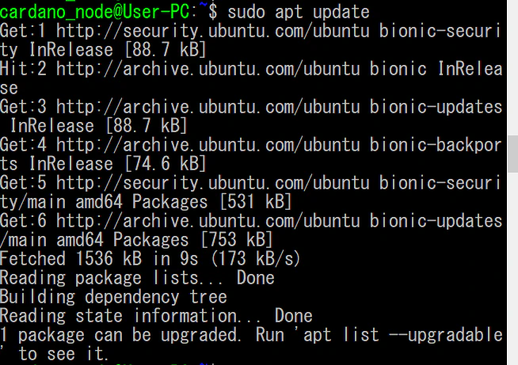518x365 pixels.
Task: Click the '[531 kB]' size text
Action: pyautogui.click(x=256, y=202)
